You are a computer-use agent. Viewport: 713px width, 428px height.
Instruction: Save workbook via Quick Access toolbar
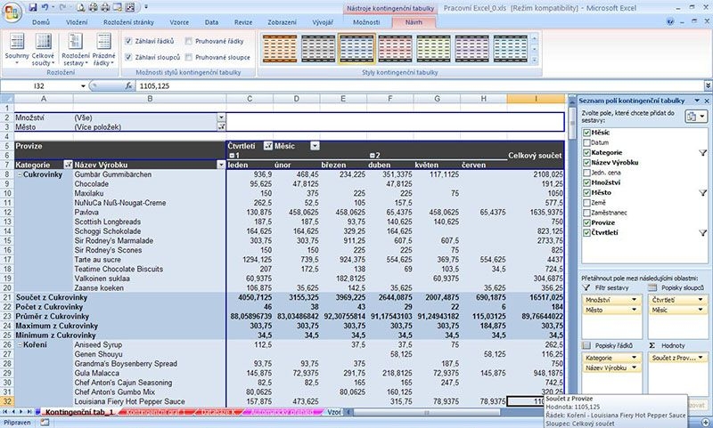31,7
